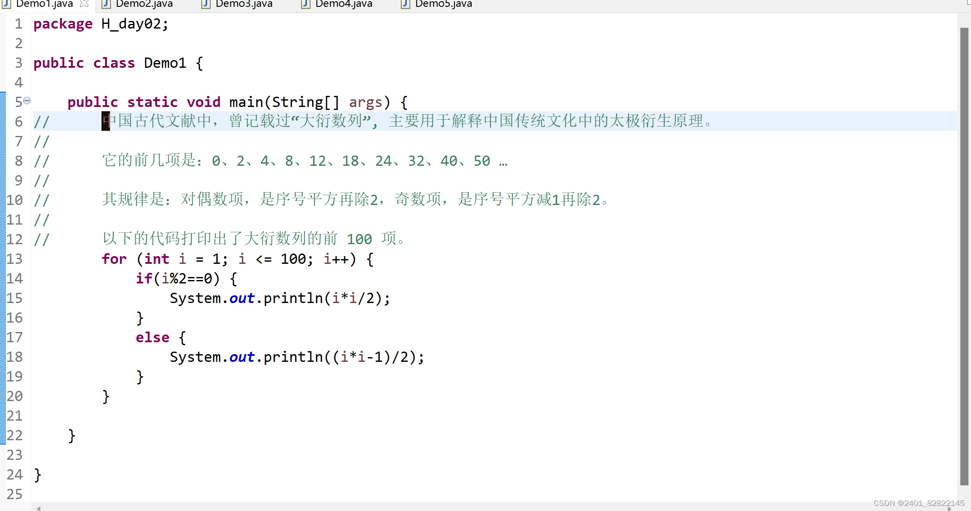Click the Java file icon on Demo2.java

tap(106, 4)
